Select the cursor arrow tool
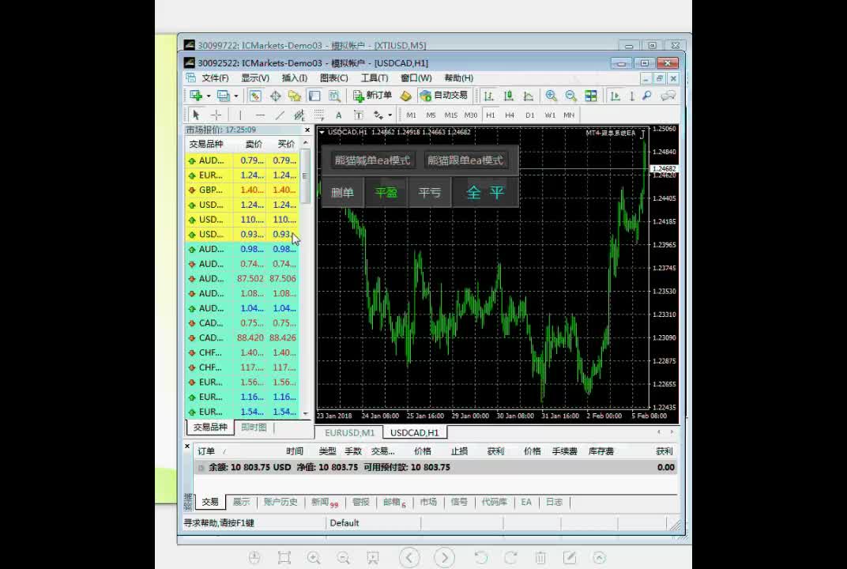This screenshot has height=569, width=847. [196, 115]
